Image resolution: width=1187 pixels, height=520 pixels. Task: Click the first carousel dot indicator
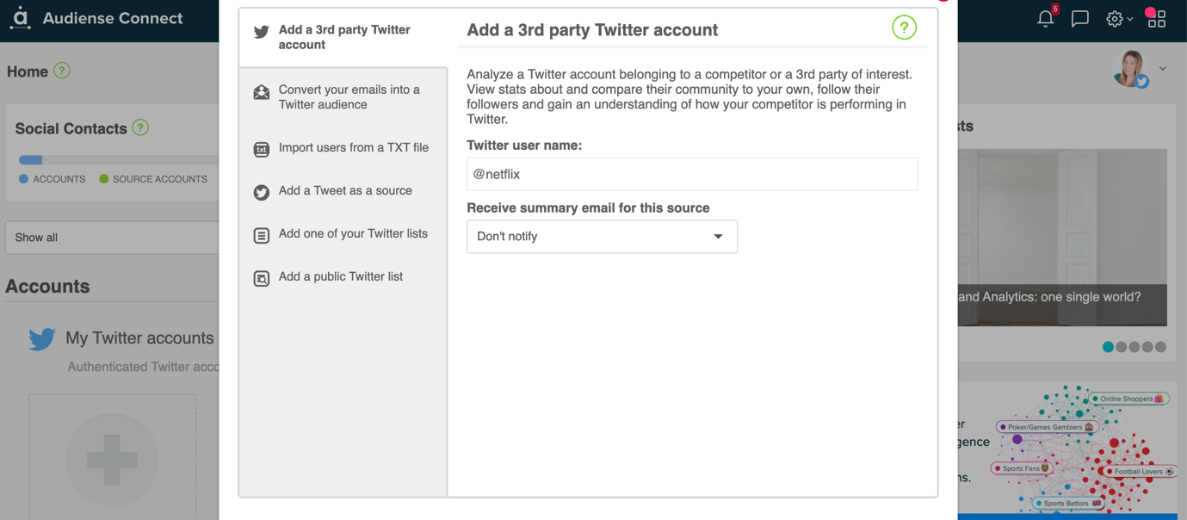tap(1108, 347)
